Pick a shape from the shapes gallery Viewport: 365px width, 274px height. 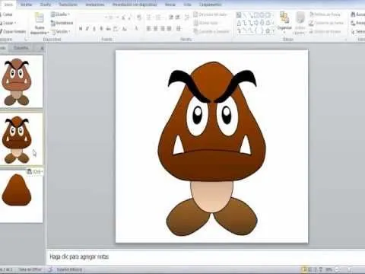coord(255,23)
